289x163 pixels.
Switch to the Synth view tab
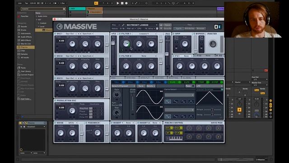point(178,29)
